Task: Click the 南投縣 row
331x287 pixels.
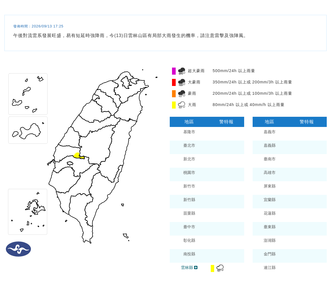Action: click(207, 256)
